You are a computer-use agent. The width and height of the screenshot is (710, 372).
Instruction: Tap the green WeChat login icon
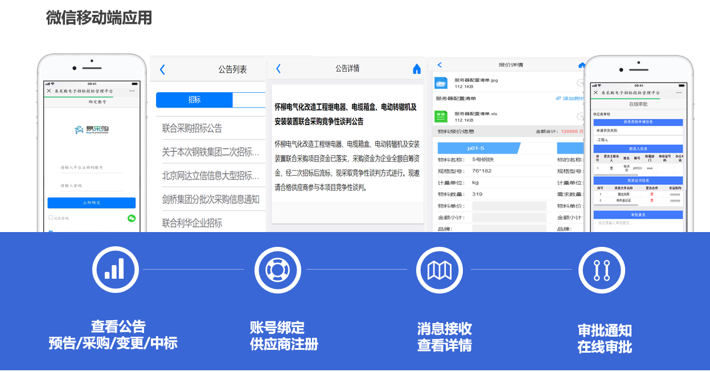tap(132, 218)
